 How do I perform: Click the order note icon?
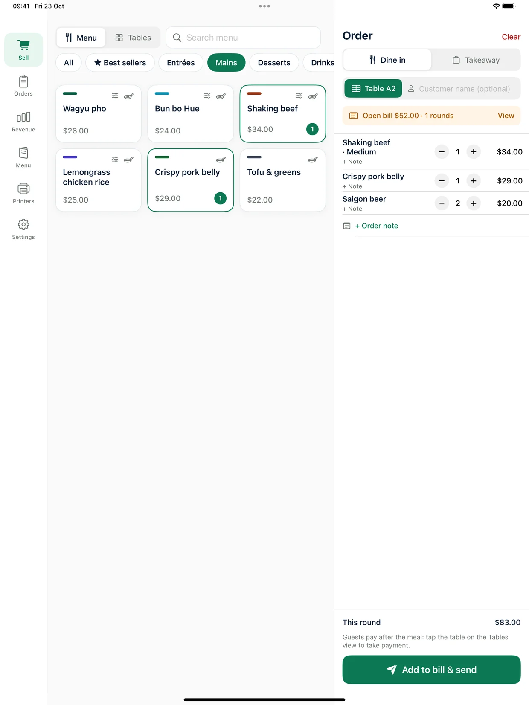pyautogui.click(x=347, y=226)
